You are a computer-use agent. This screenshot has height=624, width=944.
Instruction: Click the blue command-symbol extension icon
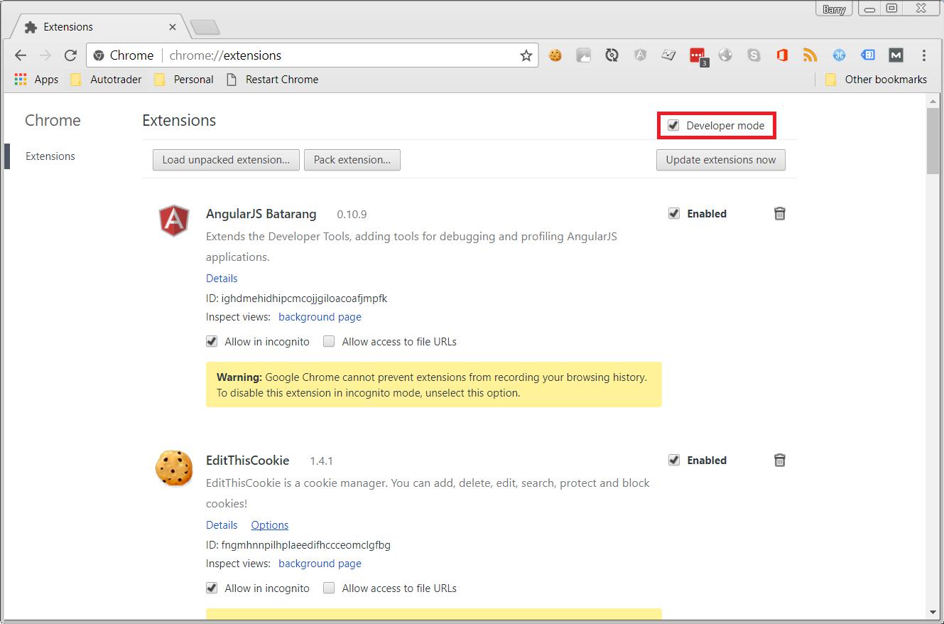point(839,55)
